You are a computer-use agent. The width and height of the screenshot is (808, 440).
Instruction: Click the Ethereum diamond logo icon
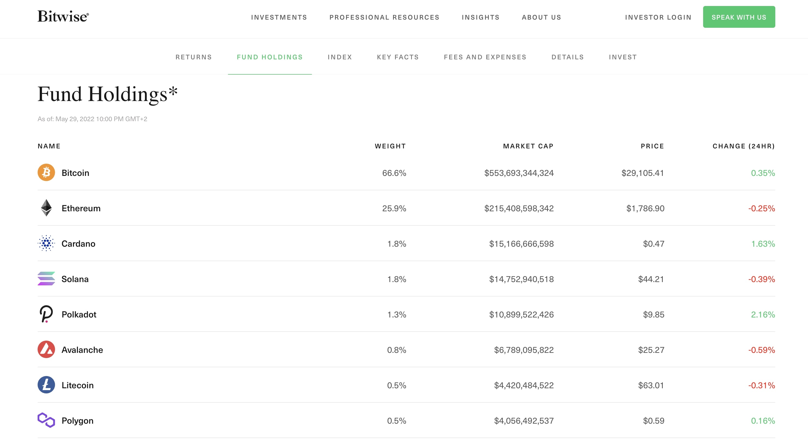coord(46,208)
